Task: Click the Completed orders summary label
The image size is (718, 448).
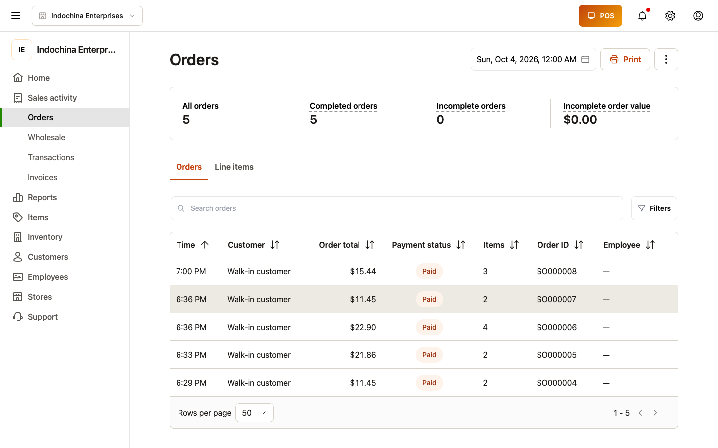Action: 344,106
